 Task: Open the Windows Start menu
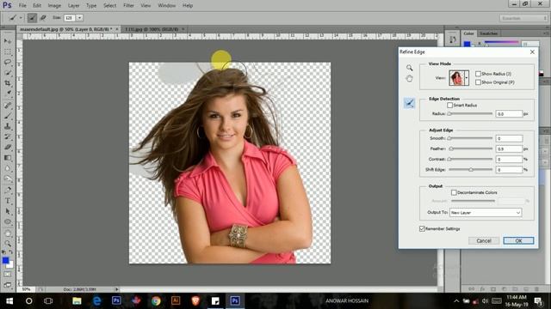[x=9, y=300]
